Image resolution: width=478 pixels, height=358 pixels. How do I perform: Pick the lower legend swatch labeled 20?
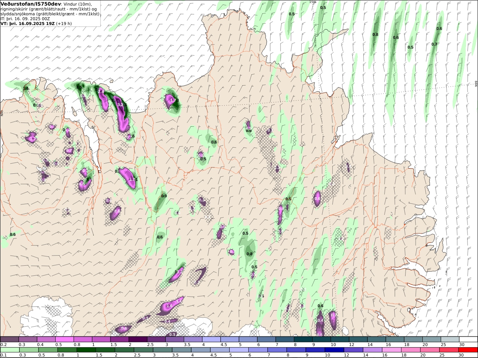coord(429,350)
